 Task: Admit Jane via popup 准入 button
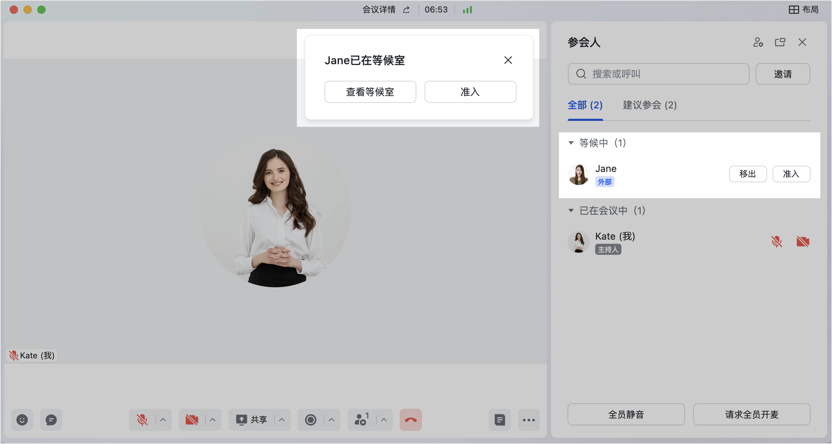tap(470, 92)
